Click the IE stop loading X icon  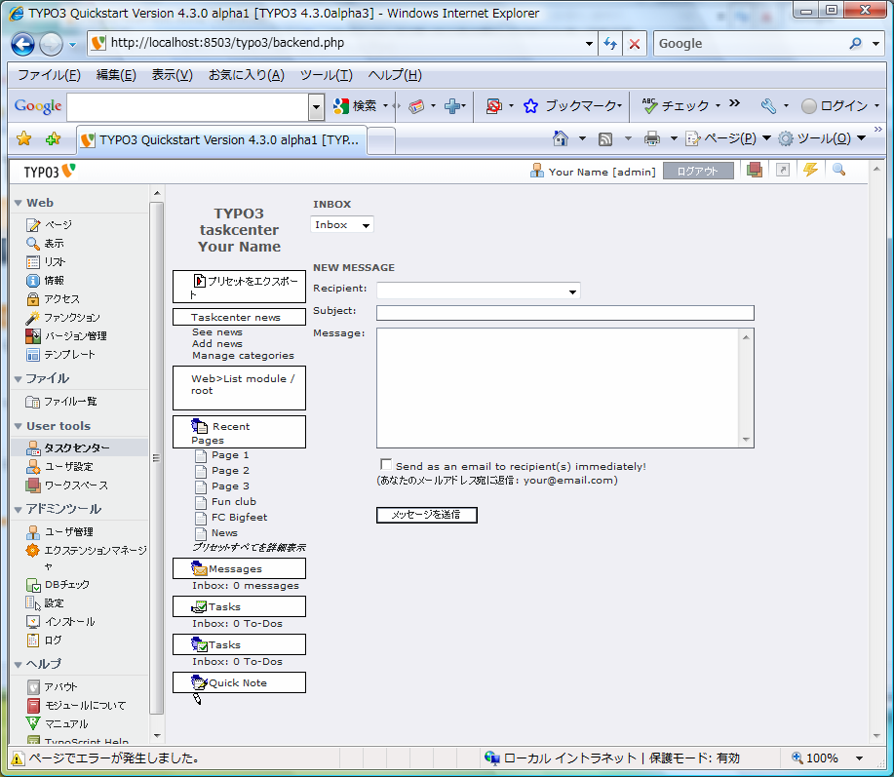634,43
